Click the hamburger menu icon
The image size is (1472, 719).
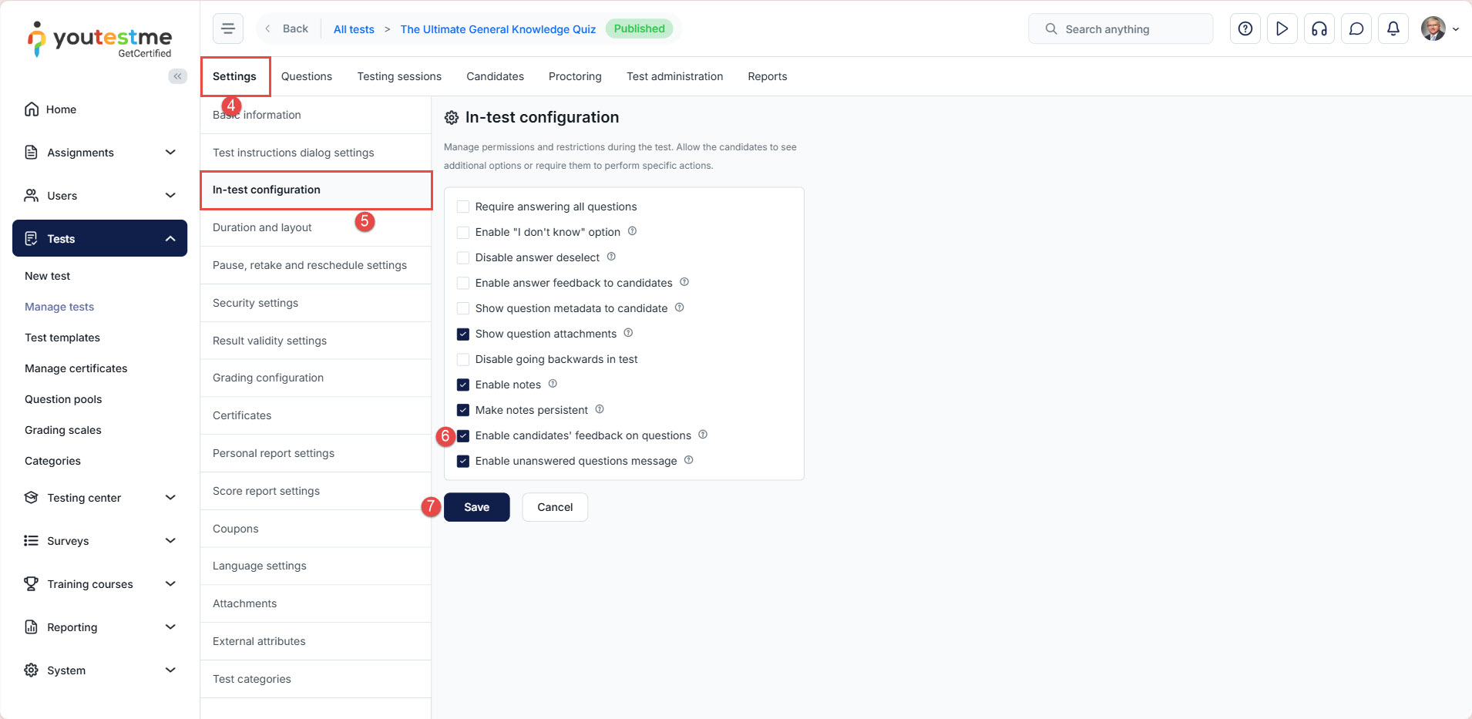point(228,29)
